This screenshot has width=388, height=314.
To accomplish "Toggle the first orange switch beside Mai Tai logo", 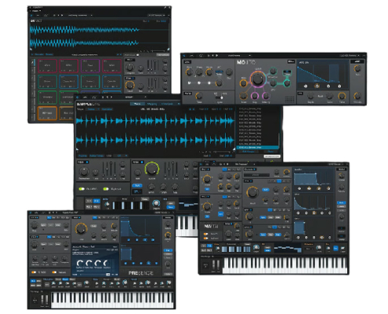I will 206,234.
